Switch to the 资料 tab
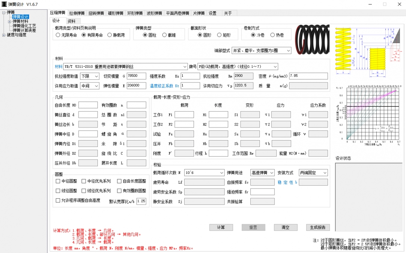The image size is (406, 253). coord(72,21)
